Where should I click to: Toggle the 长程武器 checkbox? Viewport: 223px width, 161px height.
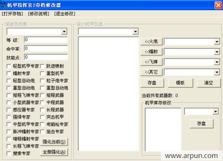pos(42,110)
